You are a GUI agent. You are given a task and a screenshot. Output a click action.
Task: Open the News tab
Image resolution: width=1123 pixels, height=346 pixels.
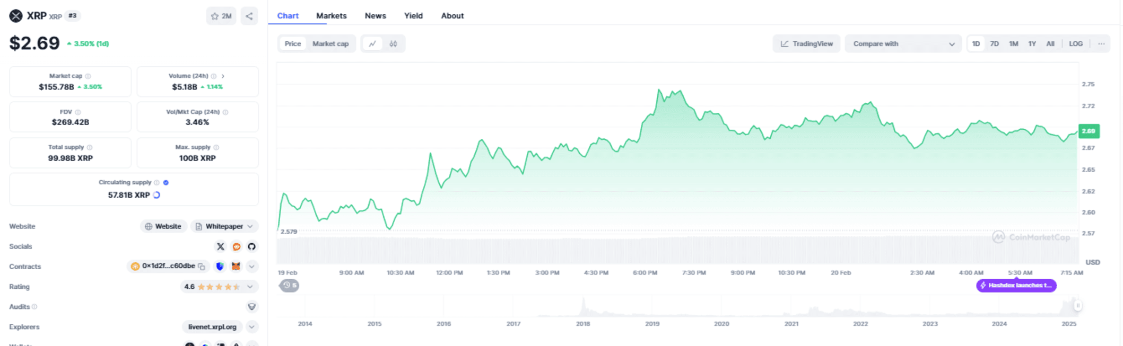(375, 16)
